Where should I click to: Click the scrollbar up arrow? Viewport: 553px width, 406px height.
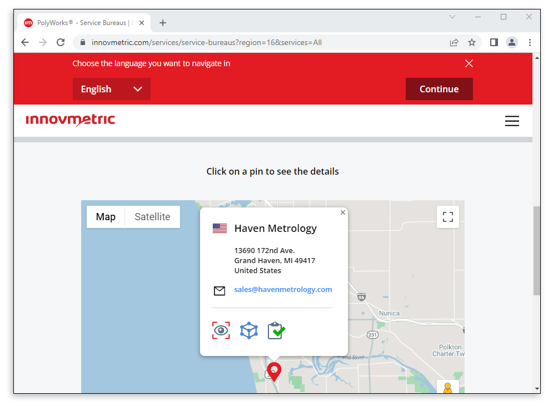(x=537, y=57)
